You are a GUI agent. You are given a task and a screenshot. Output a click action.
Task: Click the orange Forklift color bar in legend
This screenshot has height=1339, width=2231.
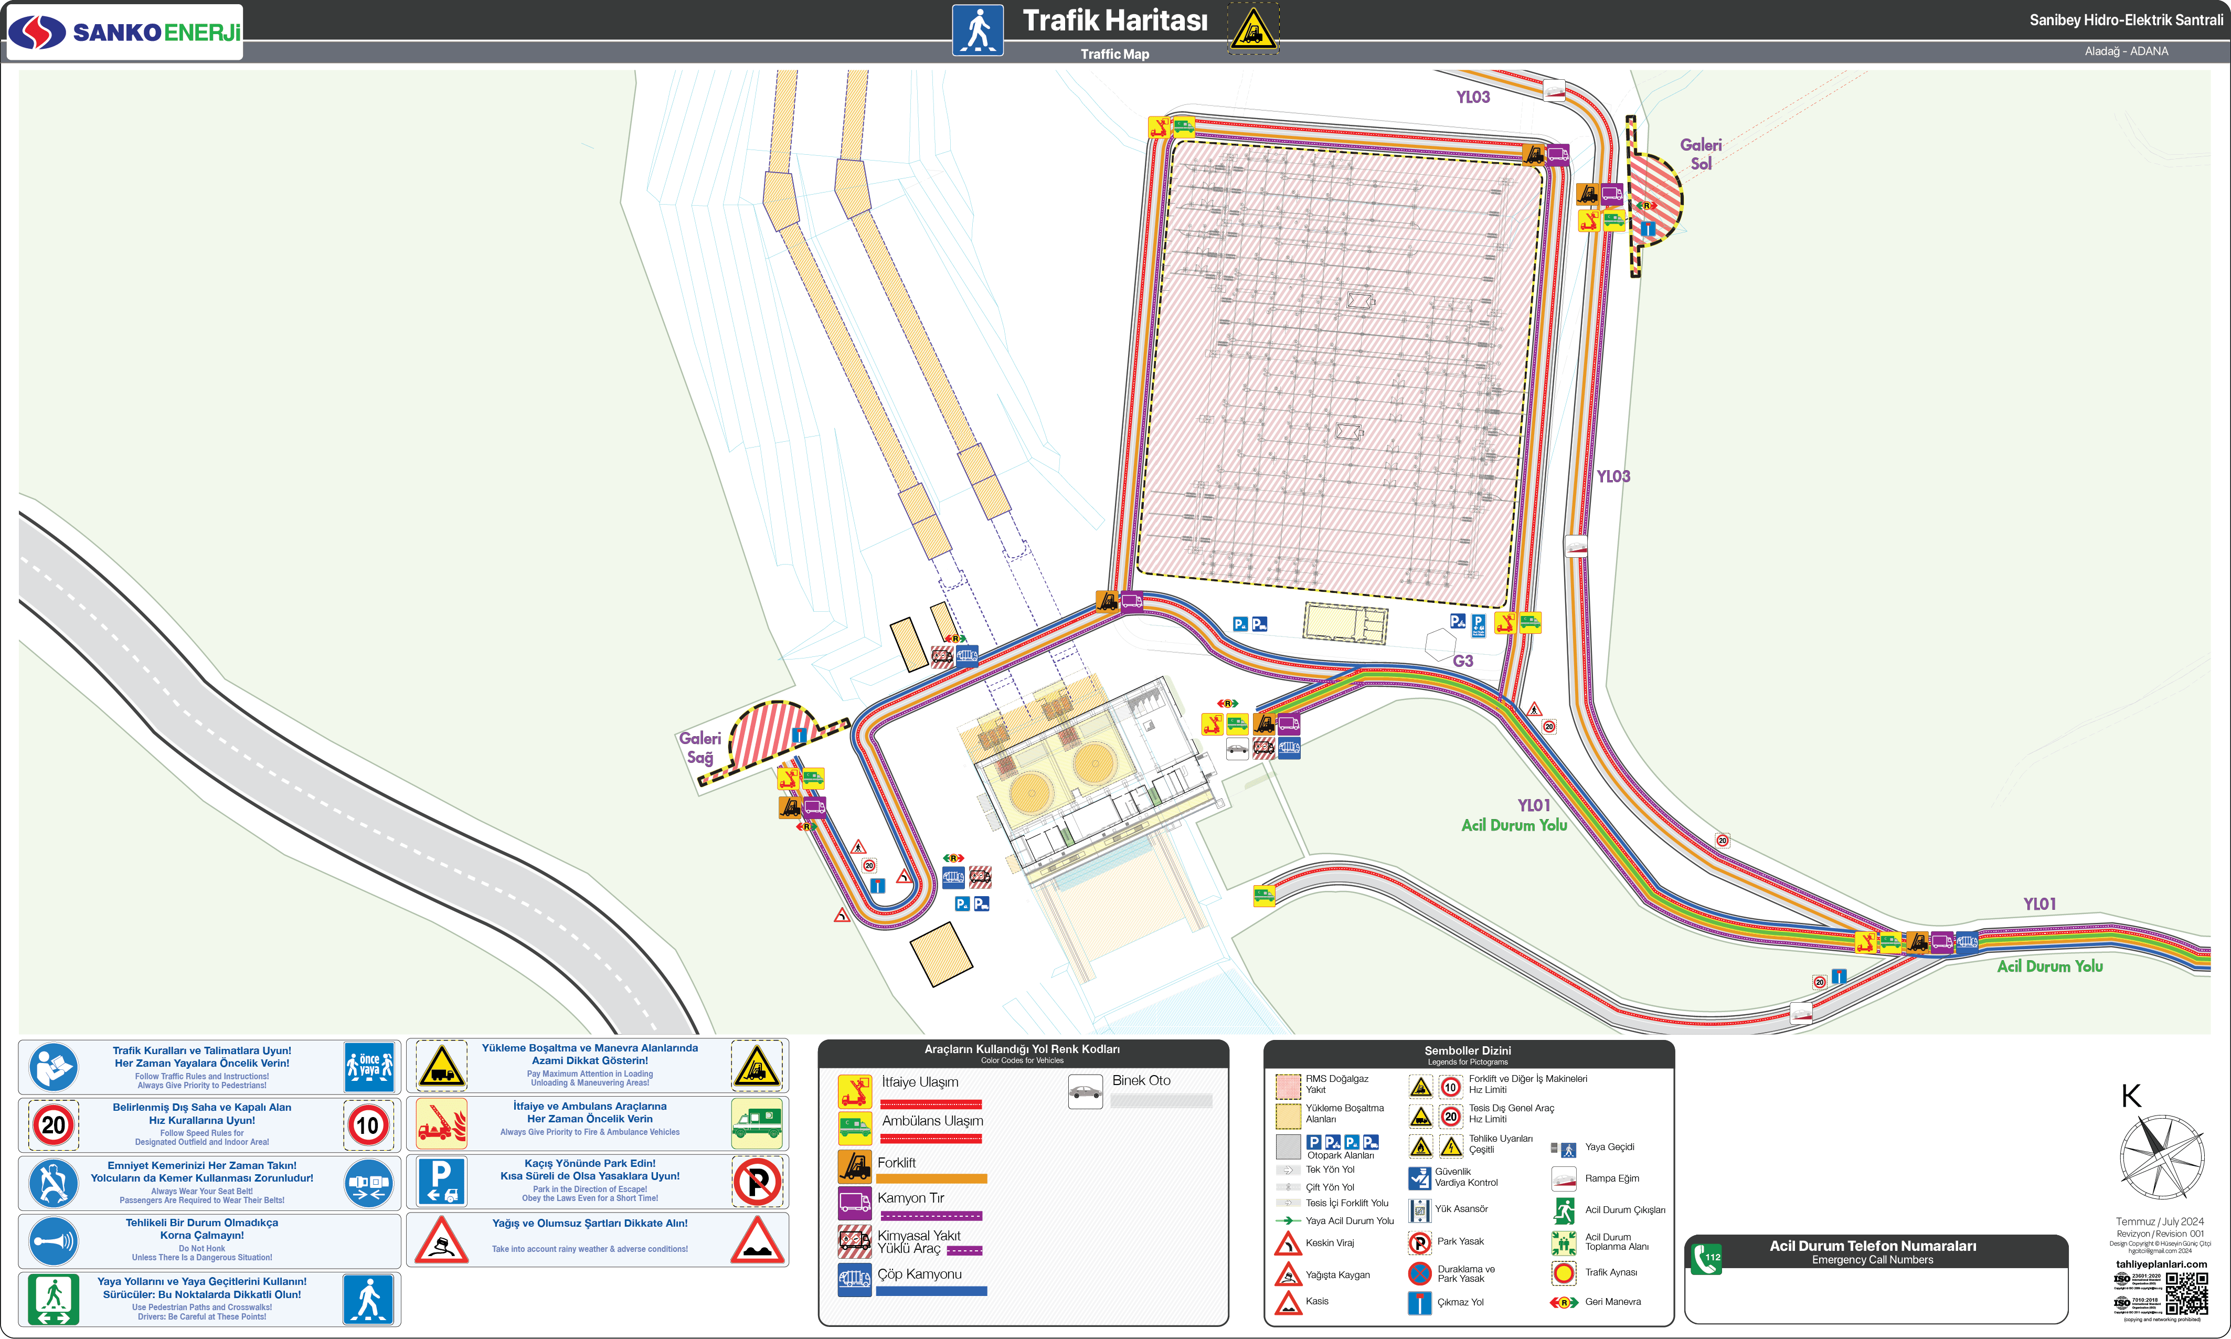click(931, 1178)
